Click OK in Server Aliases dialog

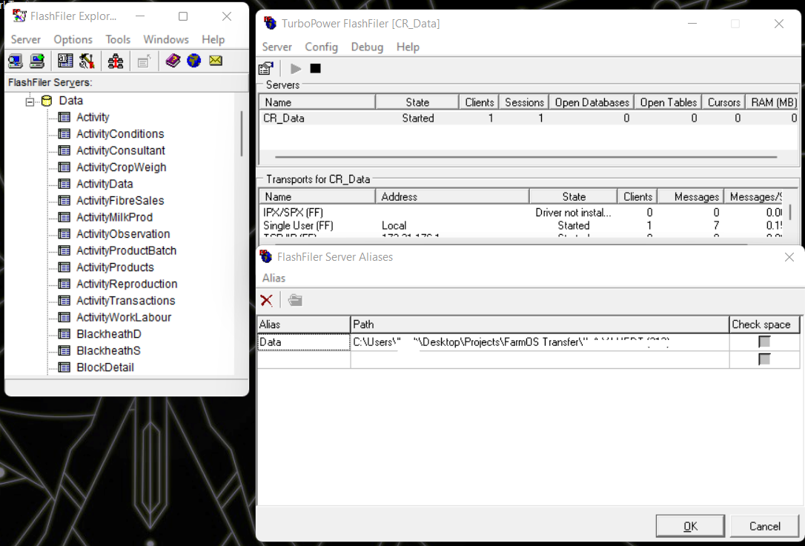point(691,526)
